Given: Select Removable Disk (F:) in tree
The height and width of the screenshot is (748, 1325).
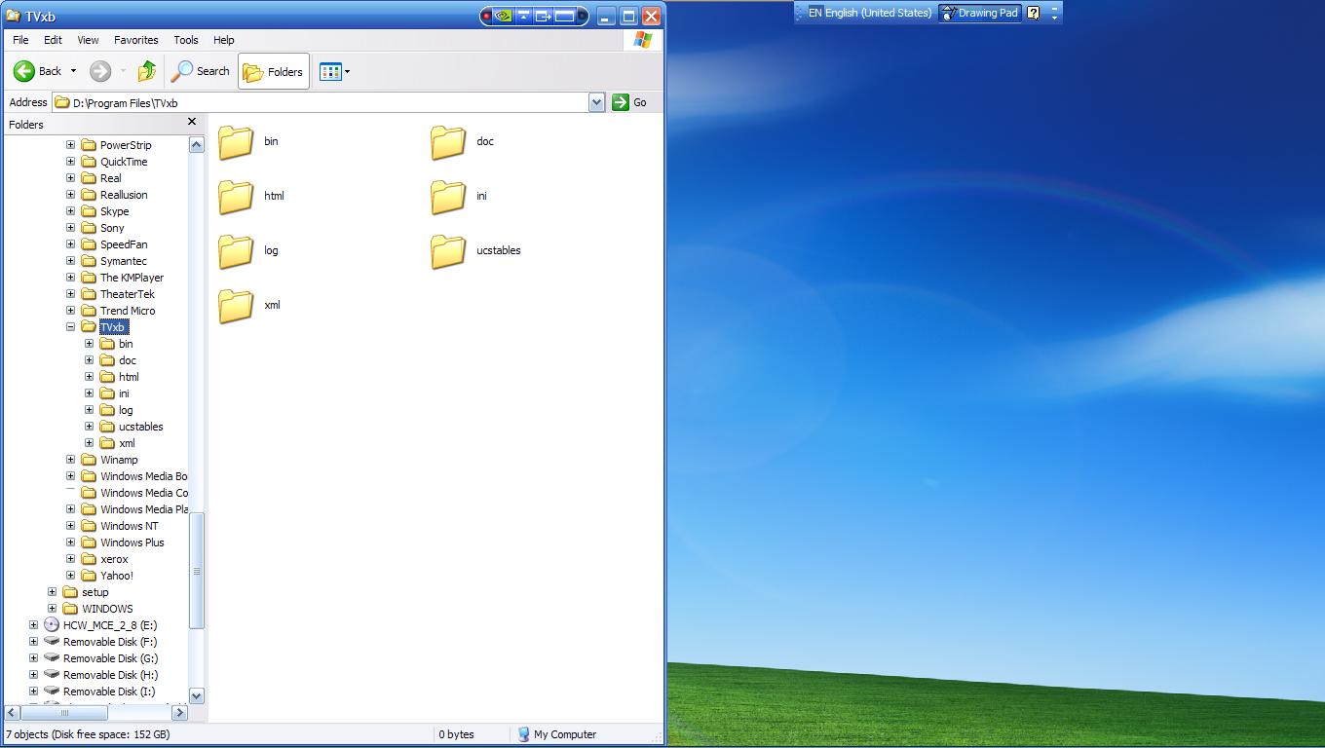Looking at the screenshot, I should pyautogui.click(x=109, y=642).
